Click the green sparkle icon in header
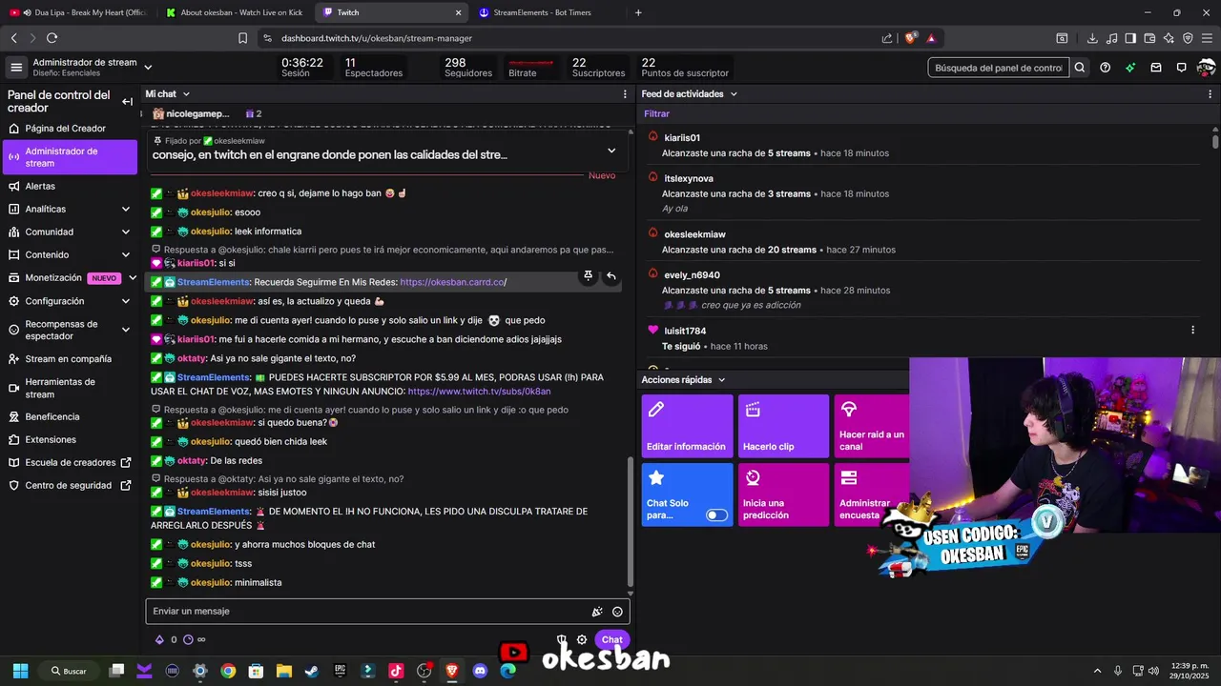The height and width of the screenshot is (686, 1221). click(x=1130, y=68)
